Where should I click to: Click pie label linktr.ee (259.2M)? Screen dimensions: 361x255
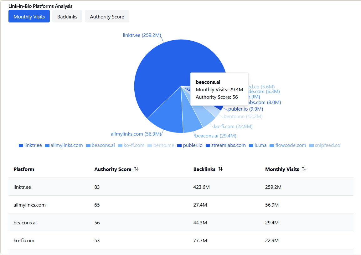(142, 35)
